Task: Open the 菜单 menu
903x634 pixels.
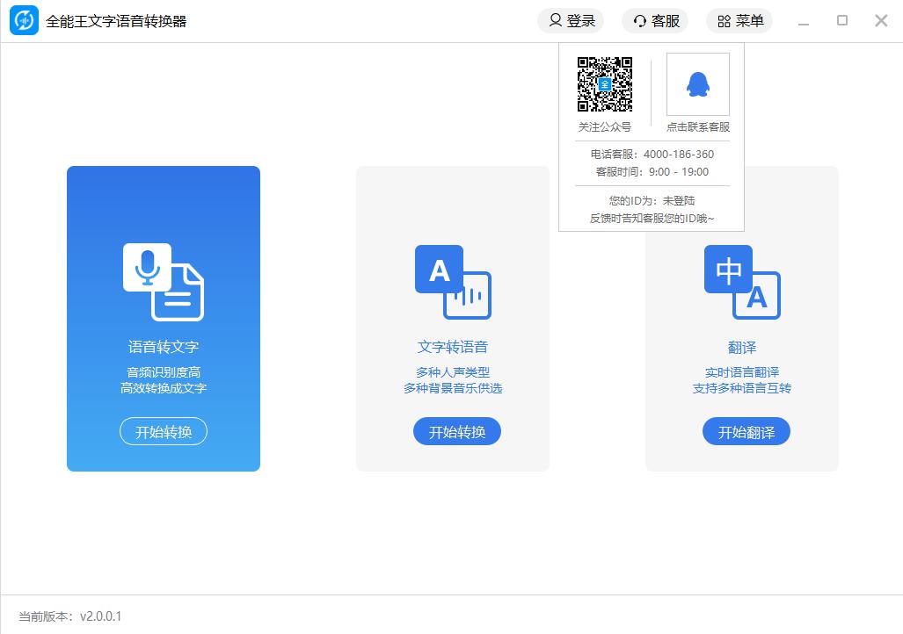Action: point(739,21)
